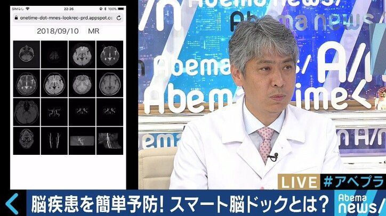The height and width of the screenshot is (216, 386).
Task: Open the second thumbnail in row four, neck vessels
Action: click(54, 141)
